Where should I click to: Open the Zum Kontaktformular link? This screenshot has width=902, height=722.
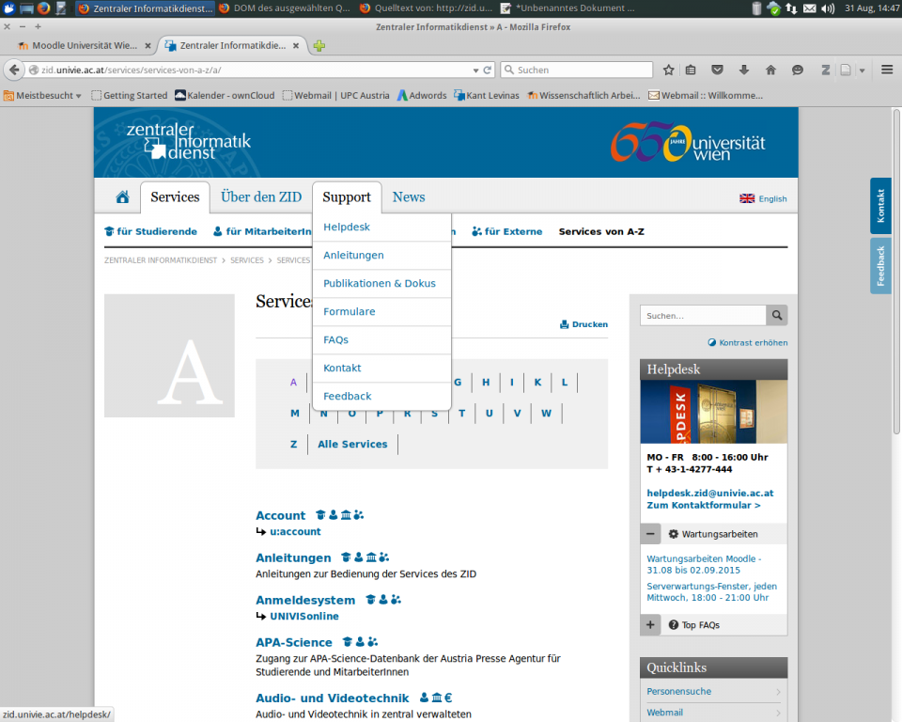click(x=703, y=506)
